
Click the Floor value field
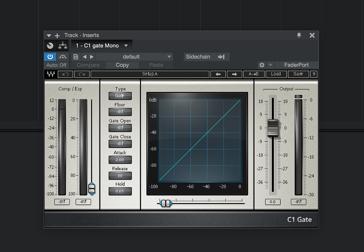coord(120,112)
